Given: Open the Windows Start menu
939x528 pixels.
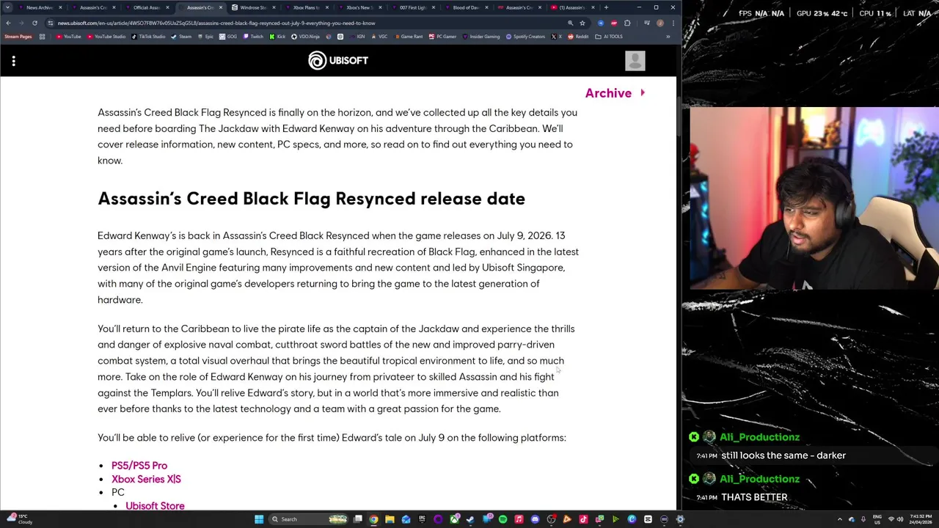Looking at the screenshot, I should pos(259,519).
